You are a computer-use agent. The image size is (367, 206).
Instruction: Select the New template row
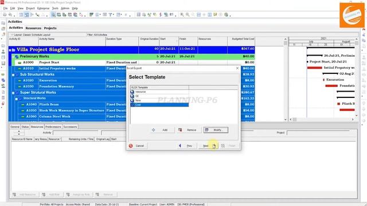tap(159, 101)
